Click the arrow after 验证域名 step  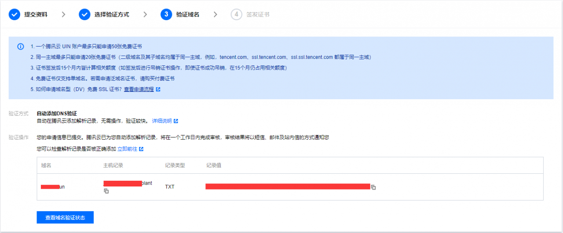(x=215, y=14)
